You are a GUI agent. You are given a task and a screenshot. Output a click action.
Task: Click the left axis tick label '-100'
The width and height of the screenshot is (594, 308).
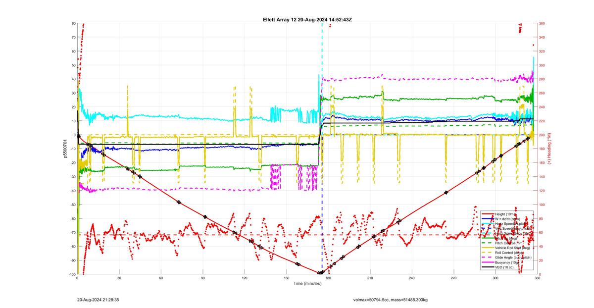coord(72,274)
